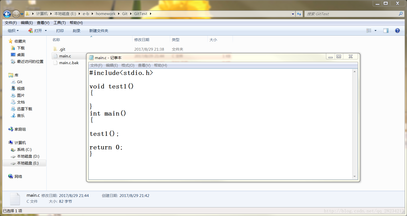
Task: Click 计算机 in breadcrumb path
Action: (42, 14)
